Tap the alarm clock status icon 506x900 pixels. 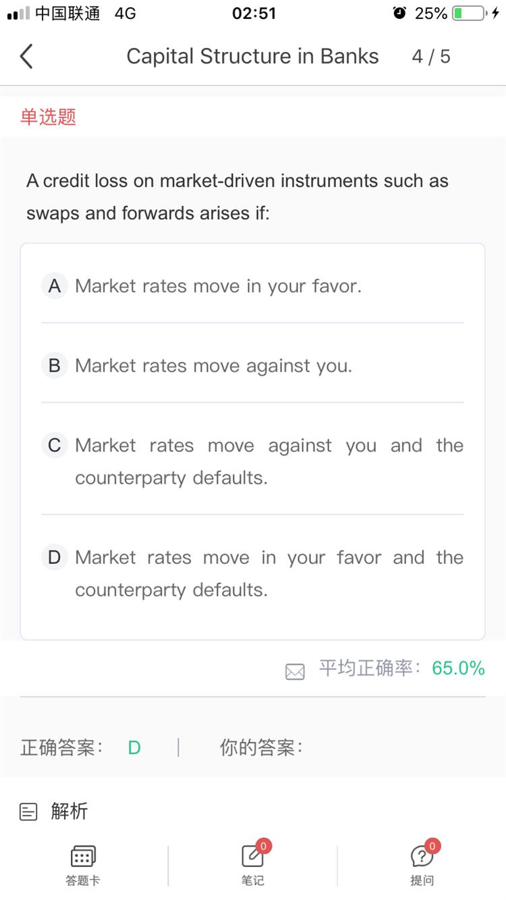(400, 13)
